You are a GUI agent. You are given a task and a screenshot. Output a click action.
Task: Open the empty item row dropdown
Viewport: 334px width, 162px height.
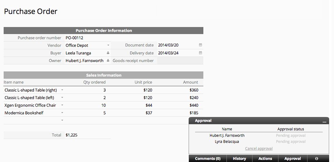[x=62, y=120]
